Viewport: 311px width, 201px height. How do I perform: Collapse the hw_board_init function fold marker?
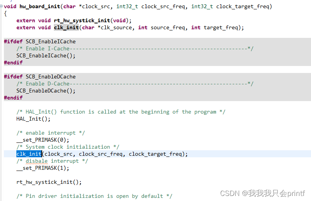[x=1, y=6]
